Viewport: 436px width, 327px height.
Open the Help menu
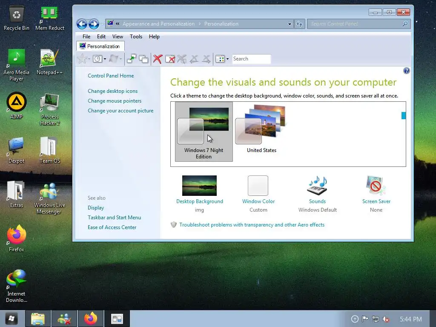pyautogui.click(x=154, y=37)
